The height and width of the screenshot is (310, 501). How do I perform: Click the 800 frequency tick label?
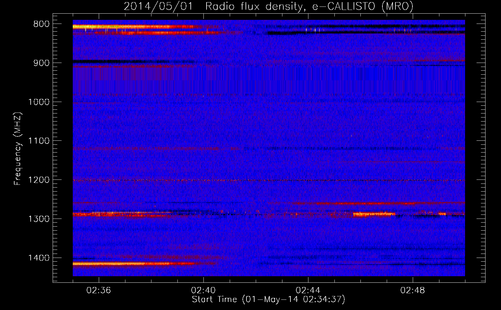(41, 24)
